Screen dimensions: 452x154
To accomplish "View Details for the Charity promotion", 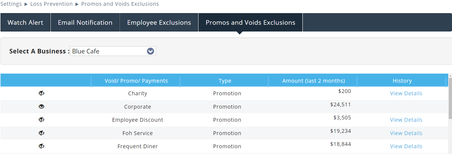I will (x=406, y=94).
